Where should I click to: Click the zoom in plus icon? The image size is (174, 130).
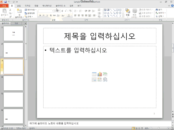click(x=168, y=128)
